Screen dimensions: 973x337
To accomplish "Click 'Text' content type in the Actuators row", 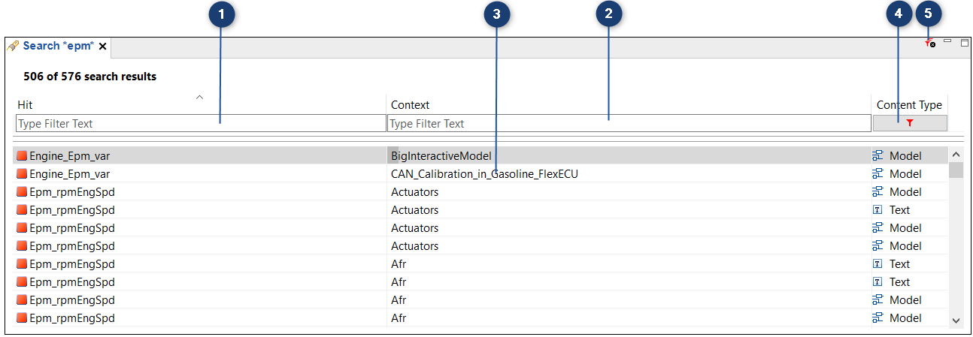I will pos(899,210).
